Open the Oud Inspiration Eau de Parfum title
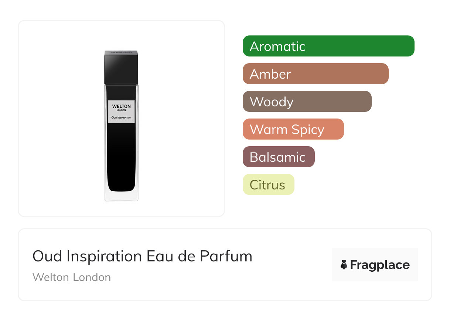The width and height of the screenshot is (450, 319). [142, 256]
